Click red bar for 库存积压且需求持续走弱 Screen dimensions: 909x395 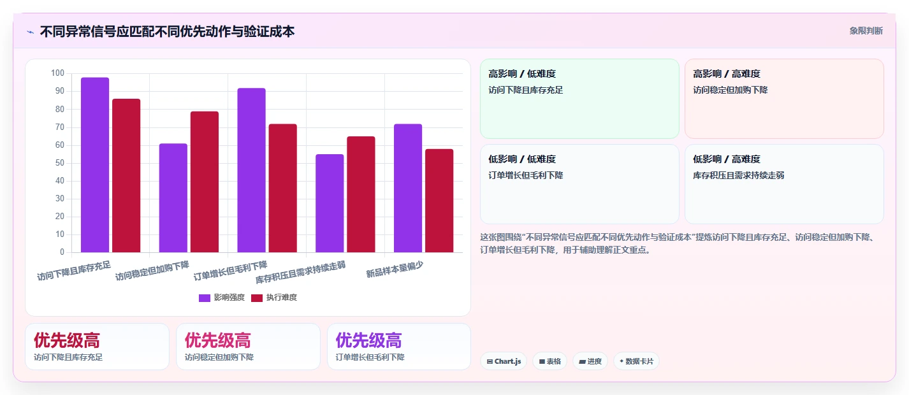(361, 194)
